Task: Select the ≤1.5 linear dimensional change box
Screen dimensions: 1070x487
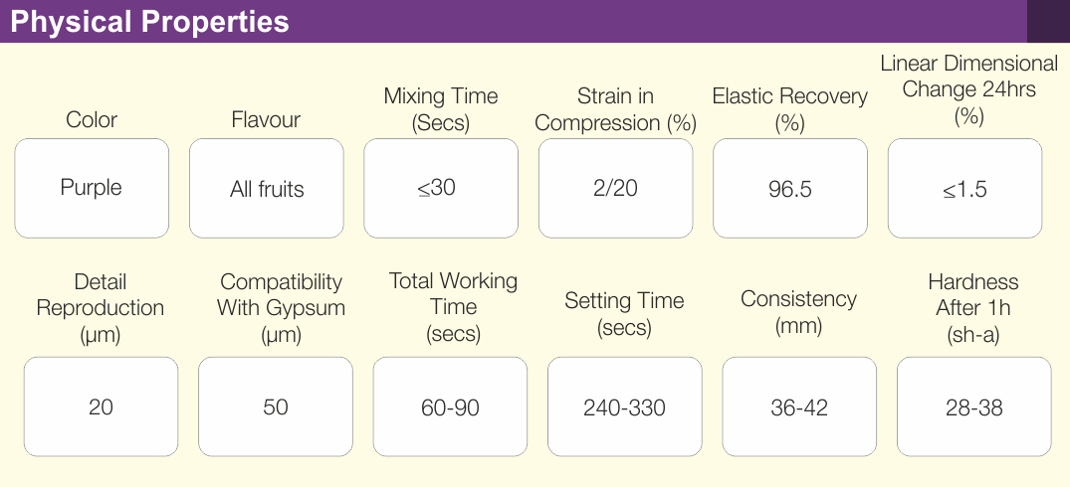Action: pyautogui.click(x=964, y=188)
